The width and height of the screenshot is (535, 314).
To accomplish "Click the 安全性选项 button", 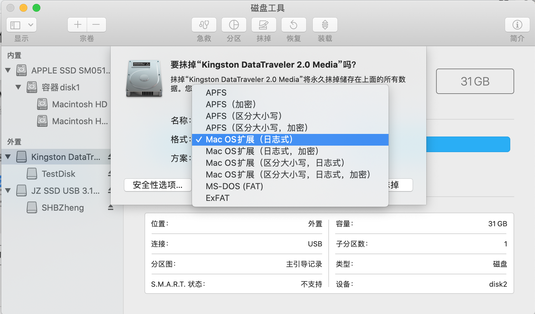I will pyautogui.click(x=158, y=185).
